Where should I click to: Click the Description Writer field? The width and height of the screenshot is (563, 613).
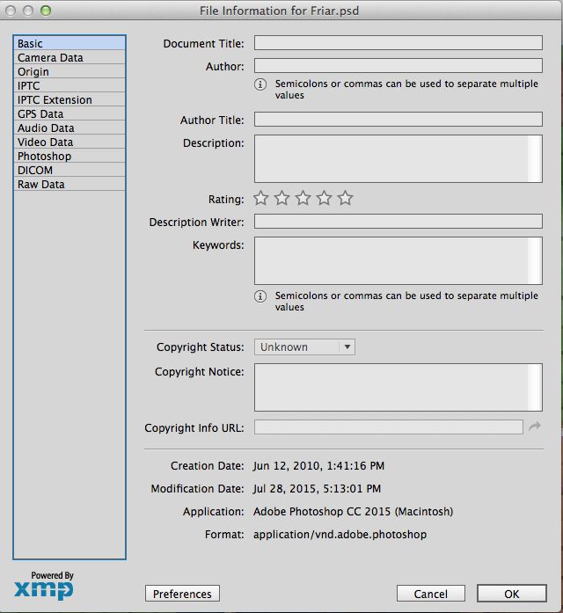pos(398,221)
